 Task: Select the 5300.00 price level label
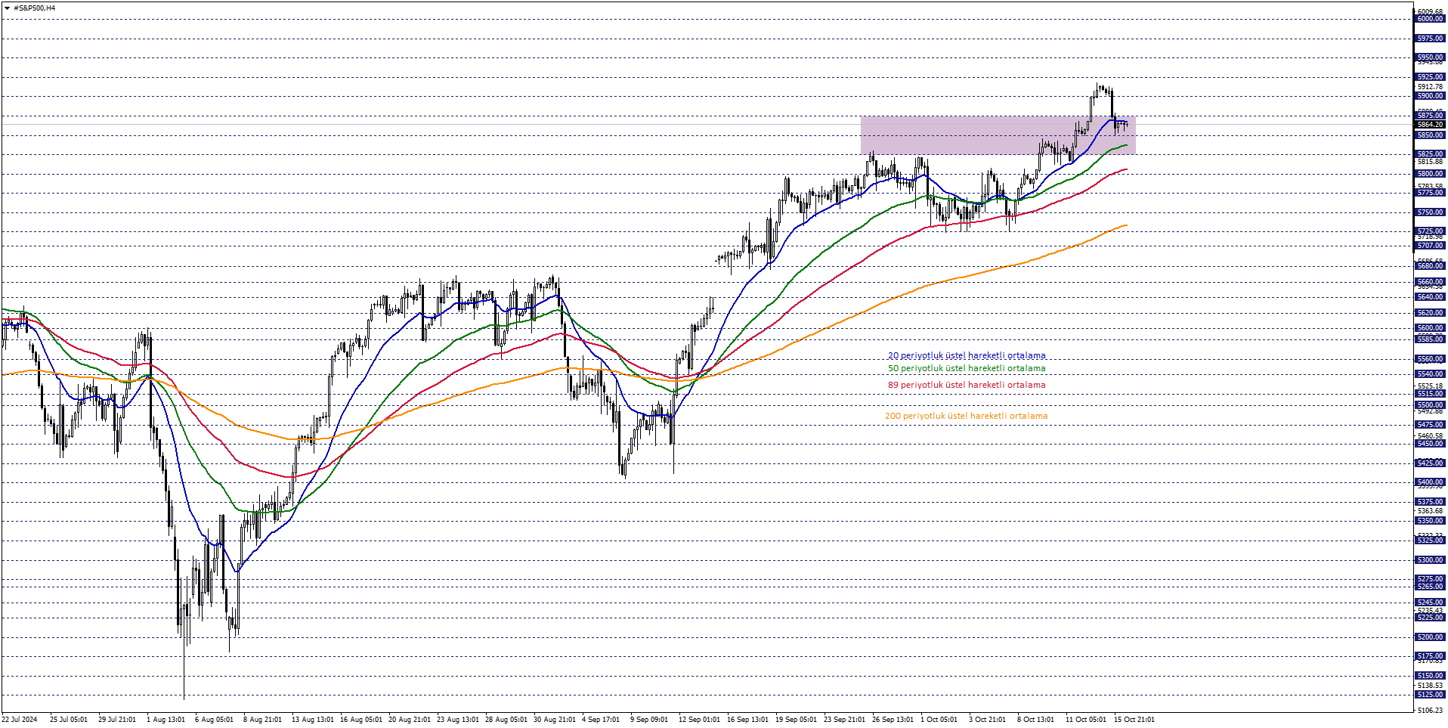(1430, 560)
